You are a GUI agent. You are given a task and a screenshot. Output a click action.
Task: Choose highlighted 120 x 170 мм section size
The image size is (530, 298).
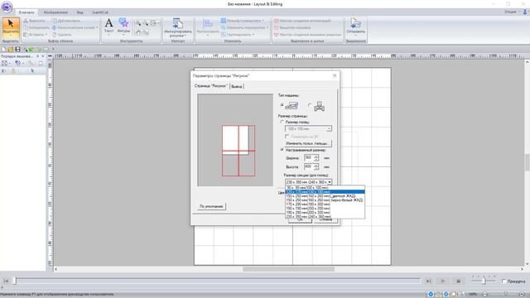[325, 192]
